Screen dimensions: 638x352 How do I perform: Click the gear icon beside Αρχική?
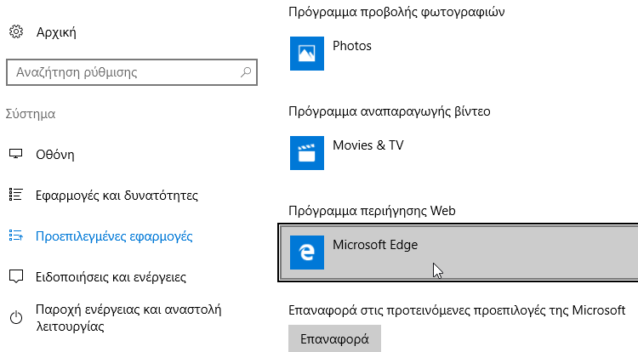pos(16,31)
